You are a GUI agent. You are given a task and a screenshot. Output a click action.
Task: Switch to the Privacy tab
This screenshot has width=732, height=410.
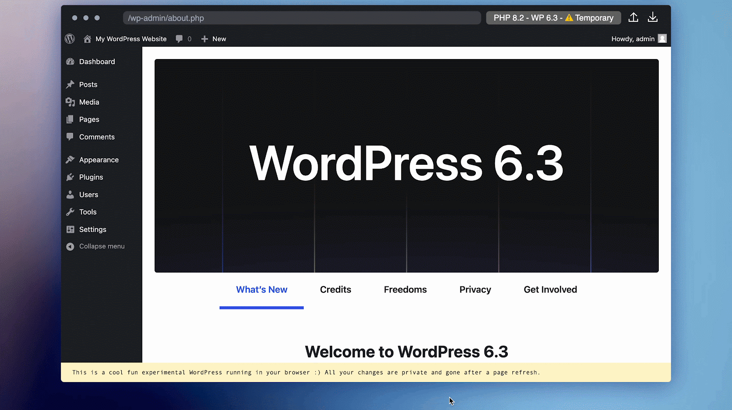(x=475, y=290)
